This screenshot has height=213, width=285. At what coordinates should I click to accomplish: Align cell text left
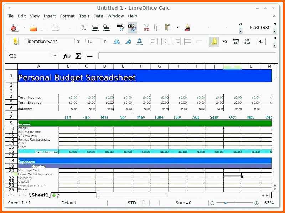point(154,42)
